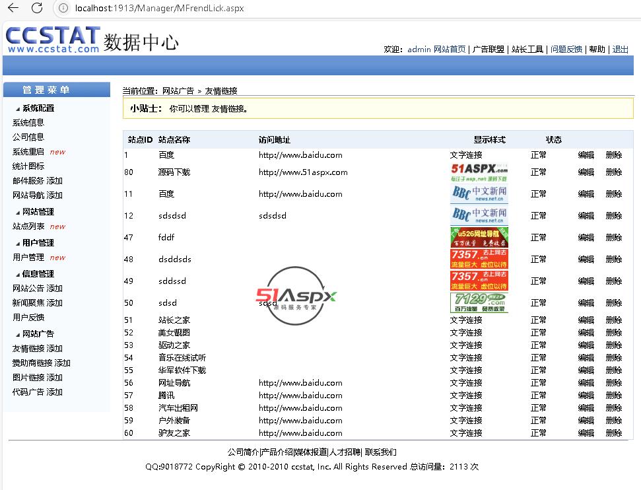Click 编辑 for the 腾讯 row
This screenshot has height=490, width=641.
coord(586,396)
